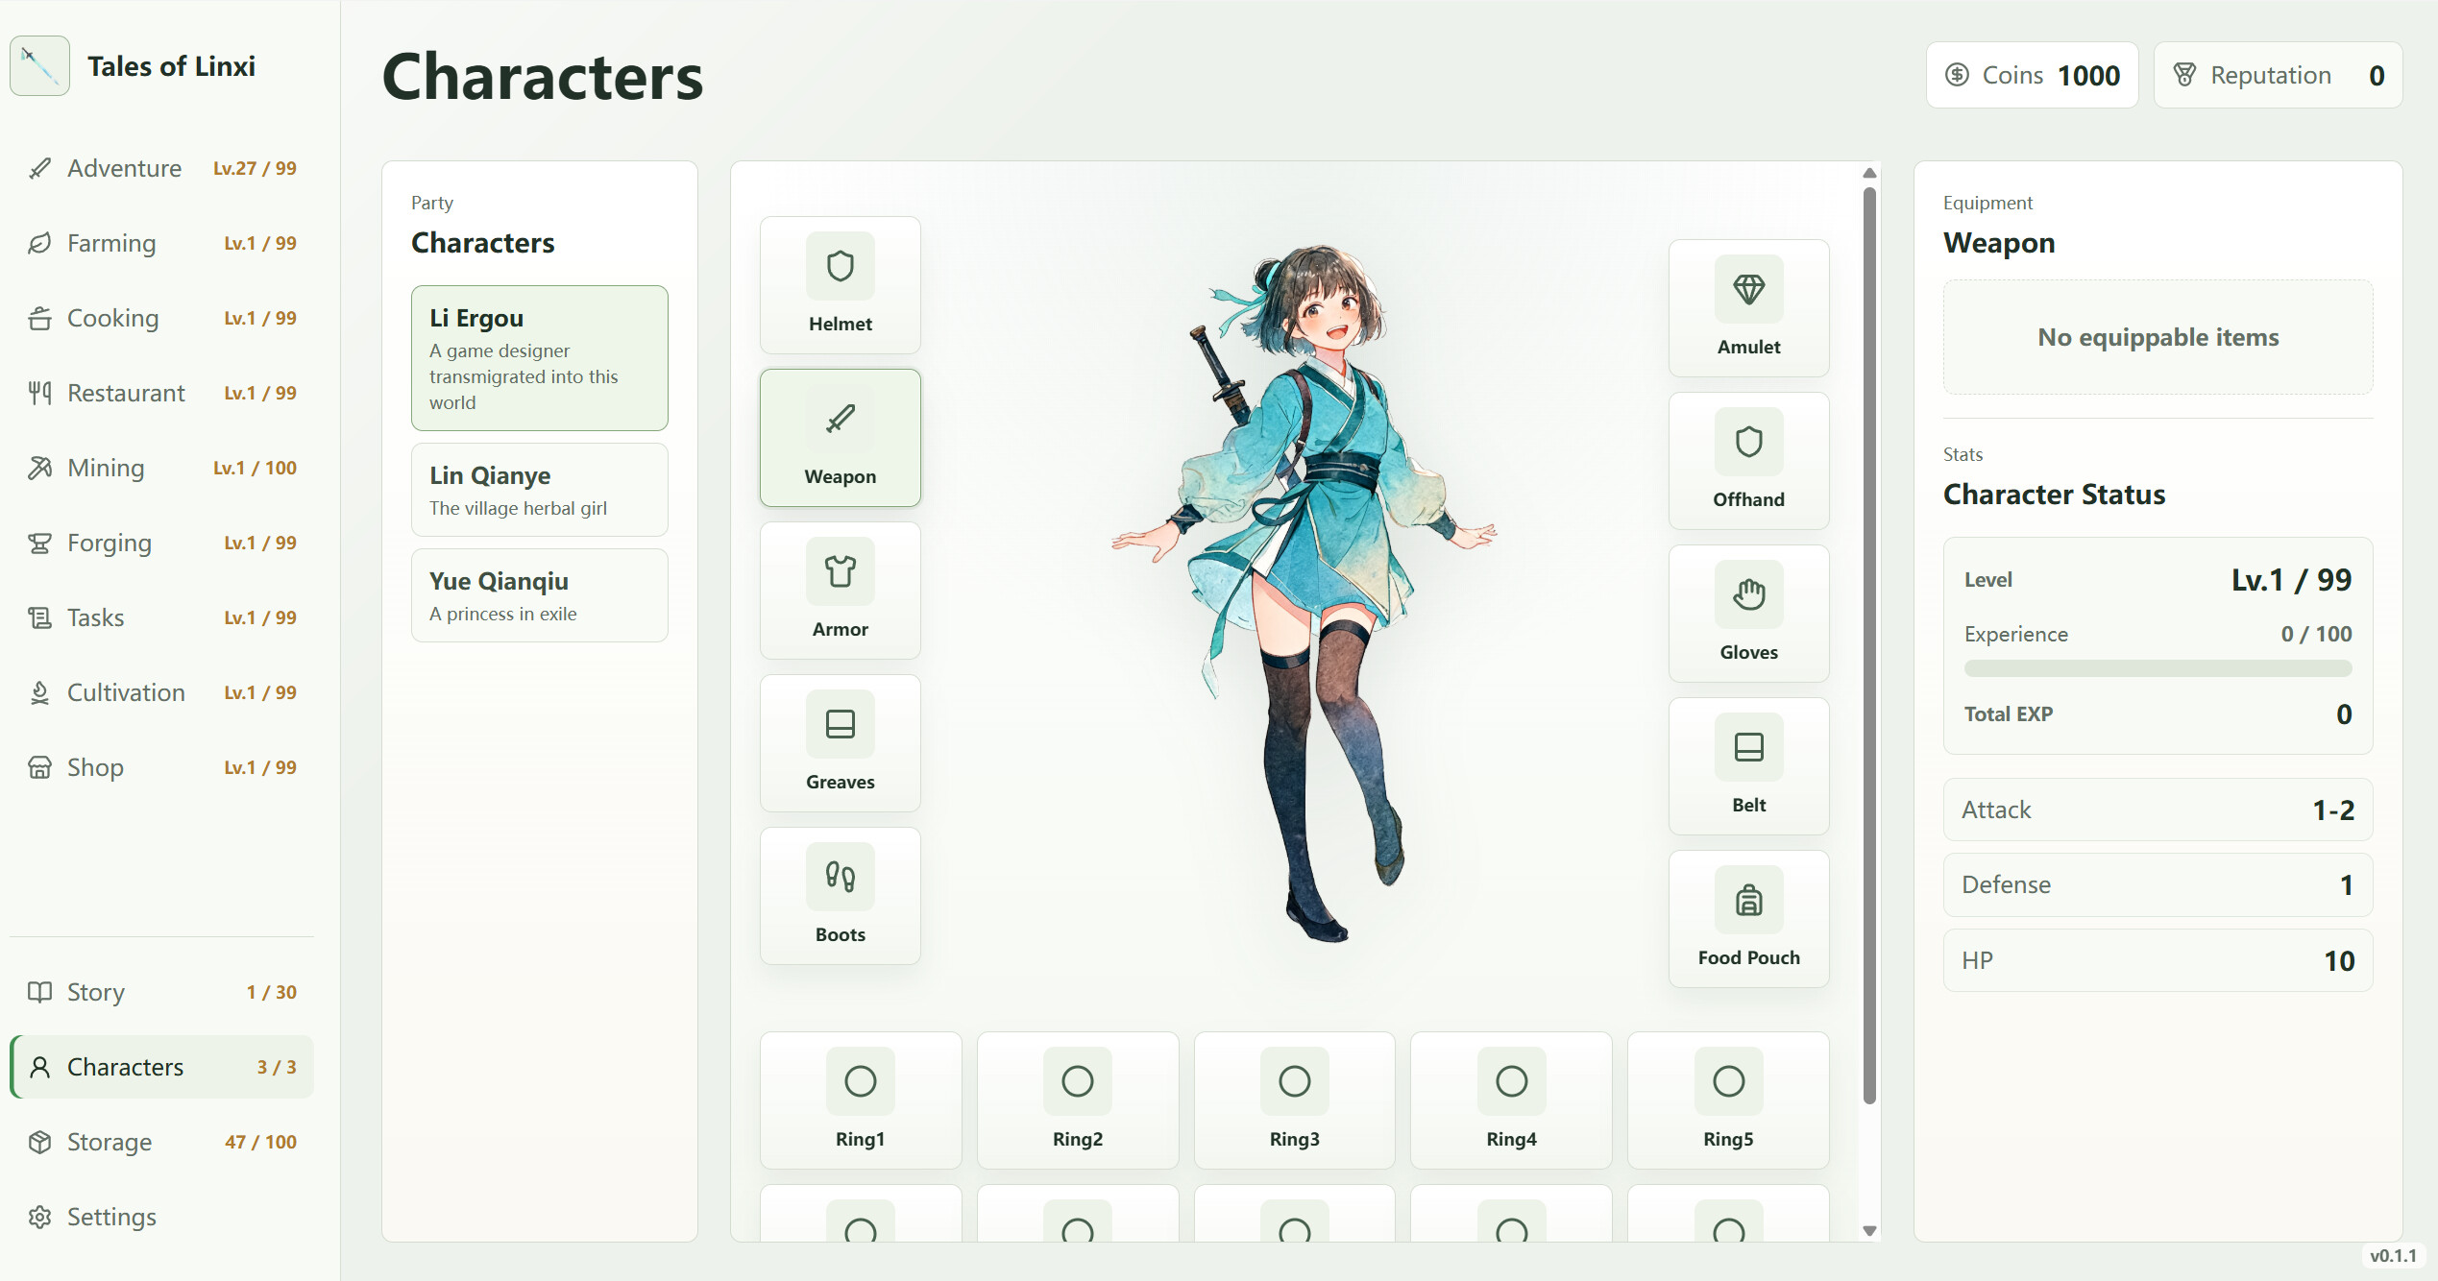Open the Restaurant section
Screen dimensions: 2438x1281
[x=161, y=393]
